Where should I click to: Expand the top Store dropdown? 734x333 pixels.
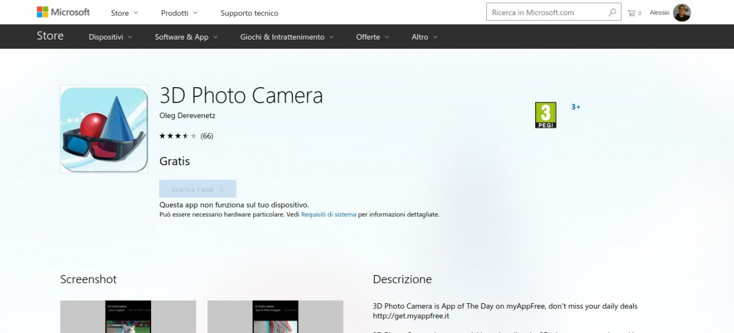(125, 13)
